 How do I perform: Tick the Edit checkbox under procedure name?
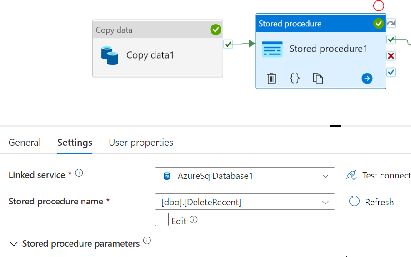tap(162, 219)
